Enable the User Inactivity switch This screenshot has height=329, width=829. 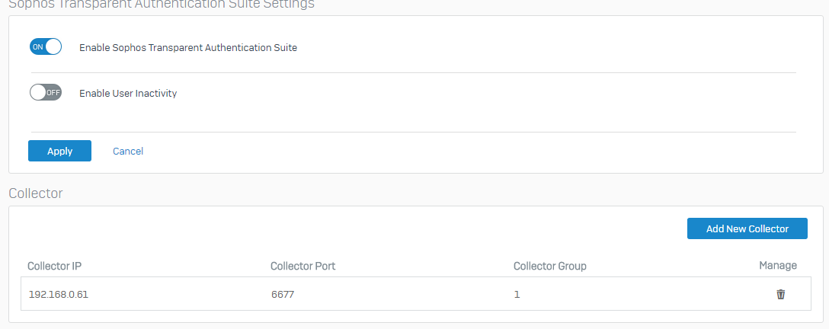[x=46, y=93]
